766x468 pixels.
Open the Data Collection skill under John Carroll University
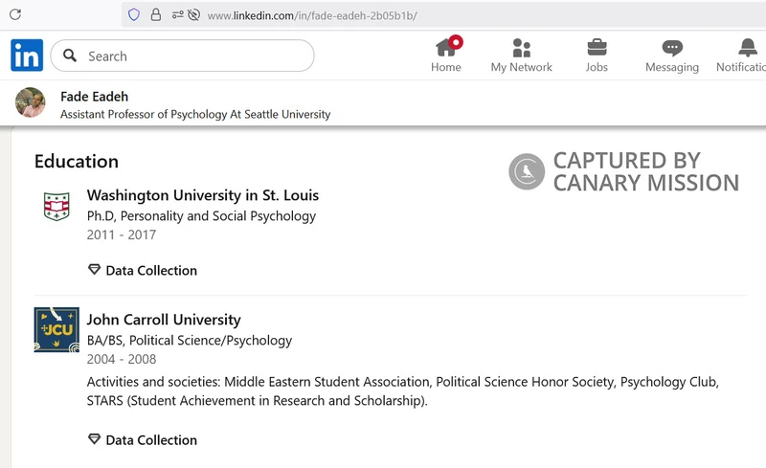pyautogui.click(x=151, y=439)
